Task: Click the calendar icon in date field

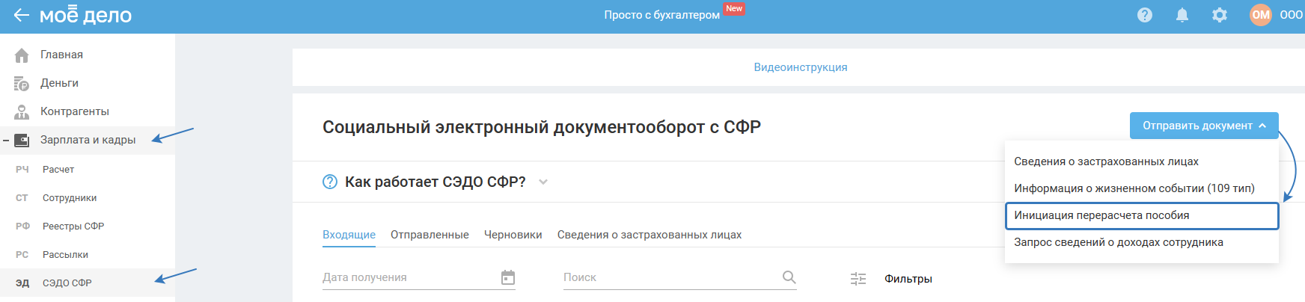Action: pyautogui.click(x=508, y=278)
